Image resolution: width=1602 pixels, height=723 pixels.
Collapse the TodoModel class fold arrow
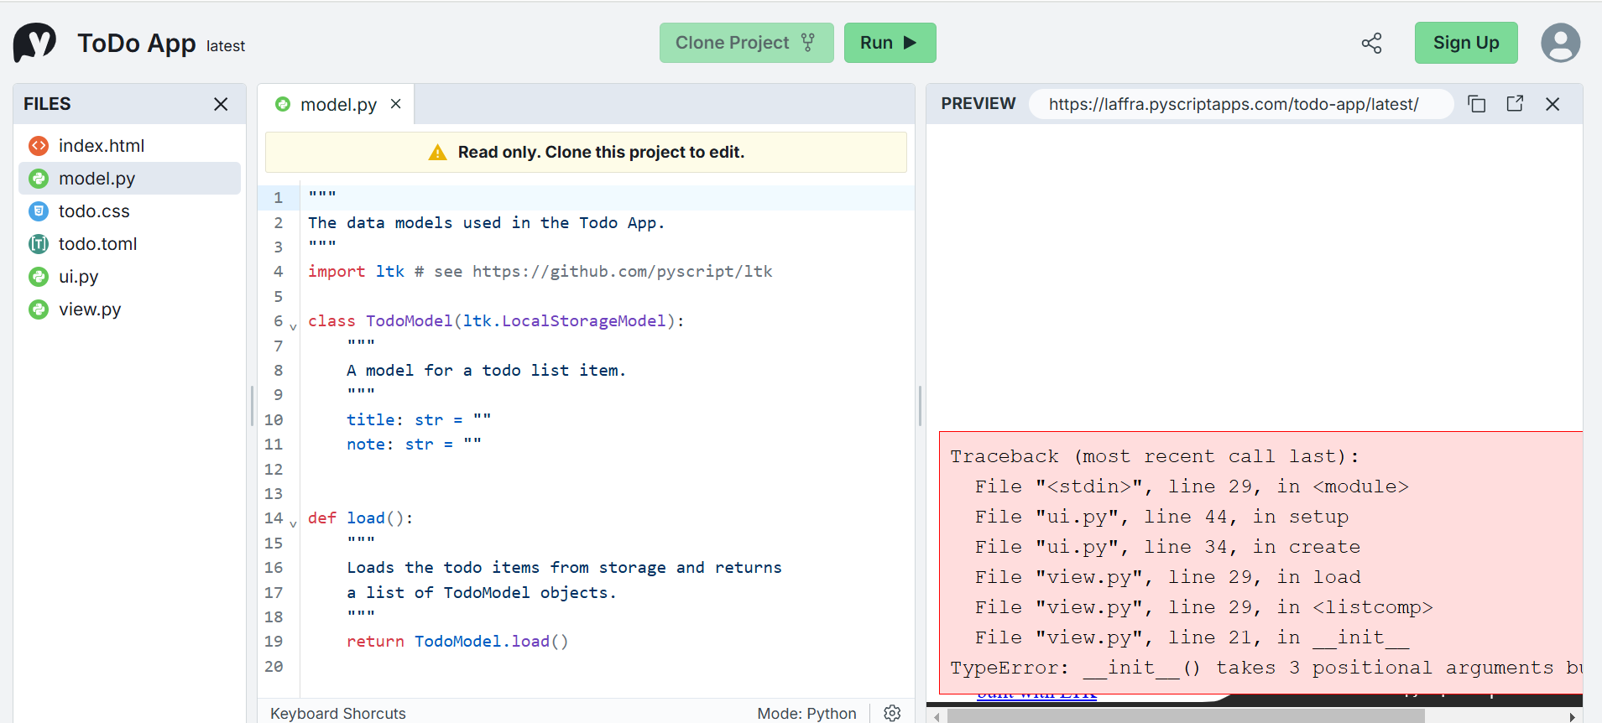point(293,326)
